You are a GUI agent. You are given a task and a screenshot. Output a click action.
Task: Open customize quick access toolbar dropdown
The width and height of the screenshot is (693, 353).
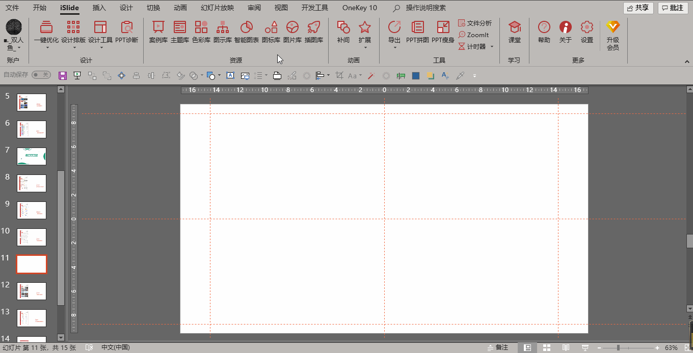[x=474, y=76]
